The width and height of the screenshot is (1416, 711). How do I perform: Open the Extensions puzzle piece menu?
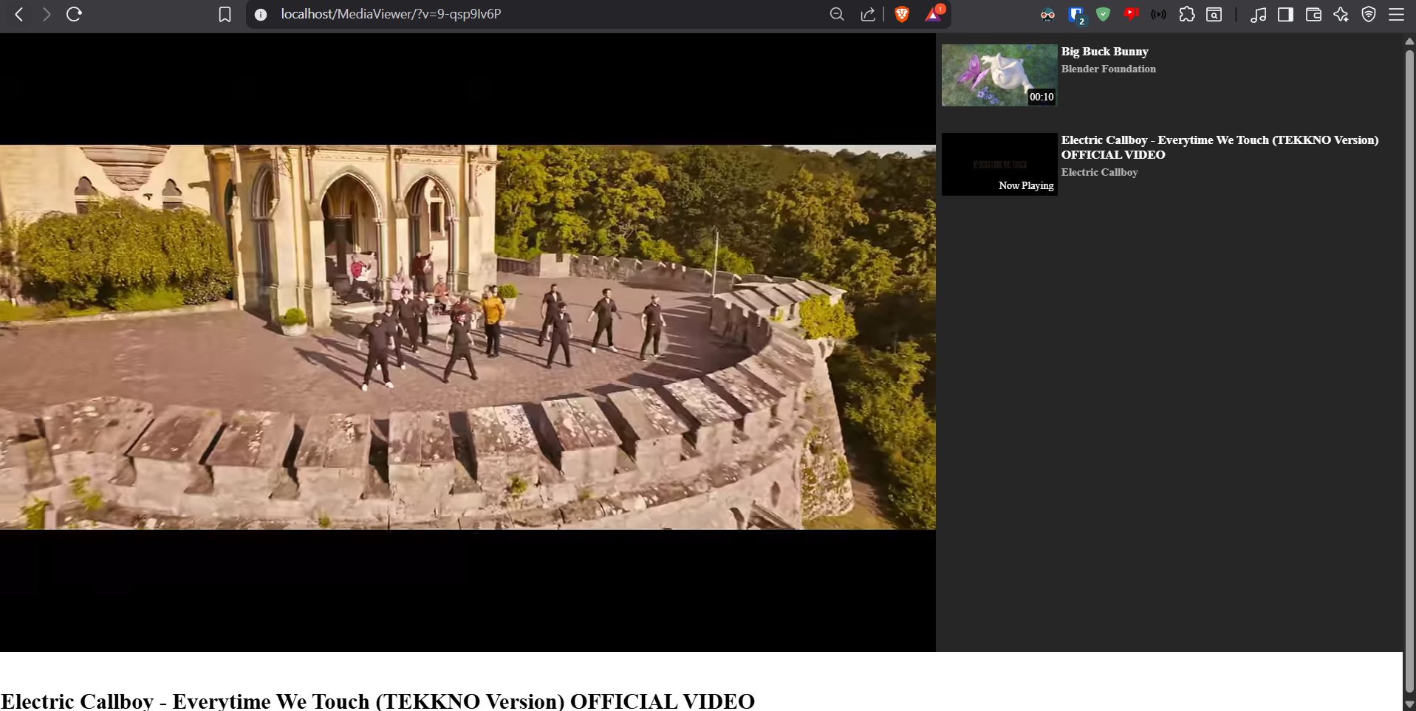coord(1186,14)
